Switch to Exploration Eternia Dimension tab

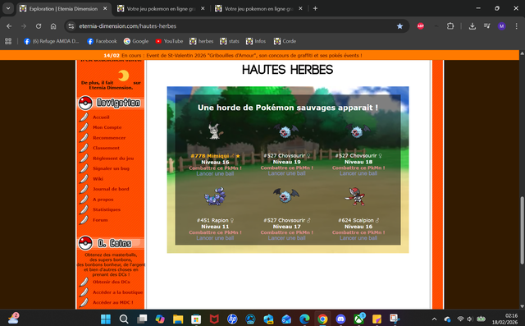click(63, 9)
